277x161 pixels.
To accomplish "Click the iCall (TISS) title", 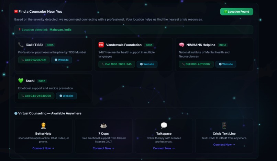I will pyautogui.click(x=34, y=45).
